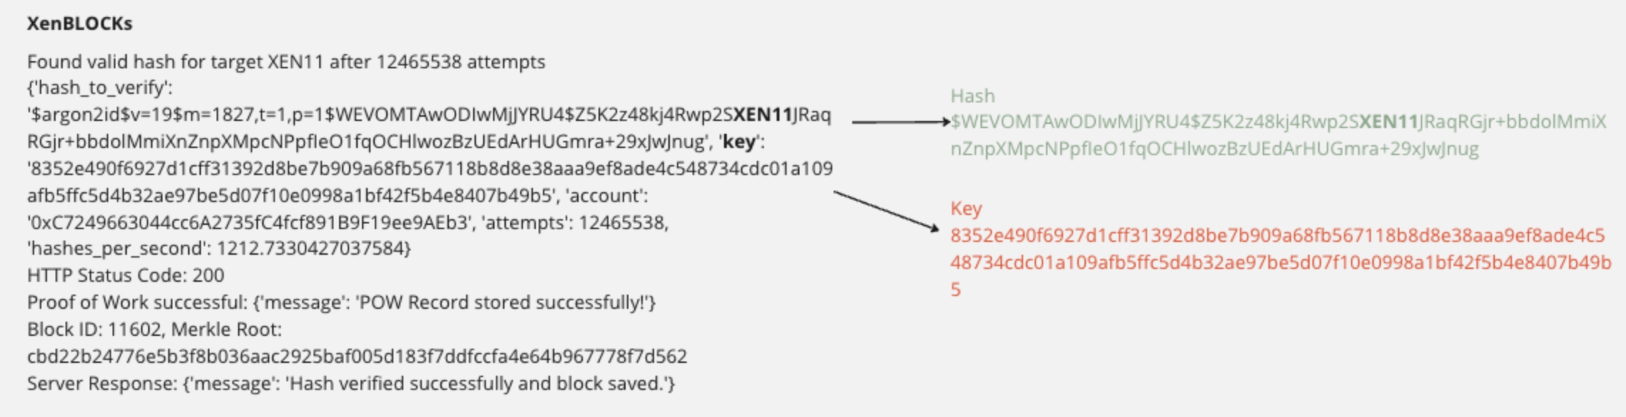
Task: Click the bold XEN11 in the green hash
Action: click(x=1388, y=122)
